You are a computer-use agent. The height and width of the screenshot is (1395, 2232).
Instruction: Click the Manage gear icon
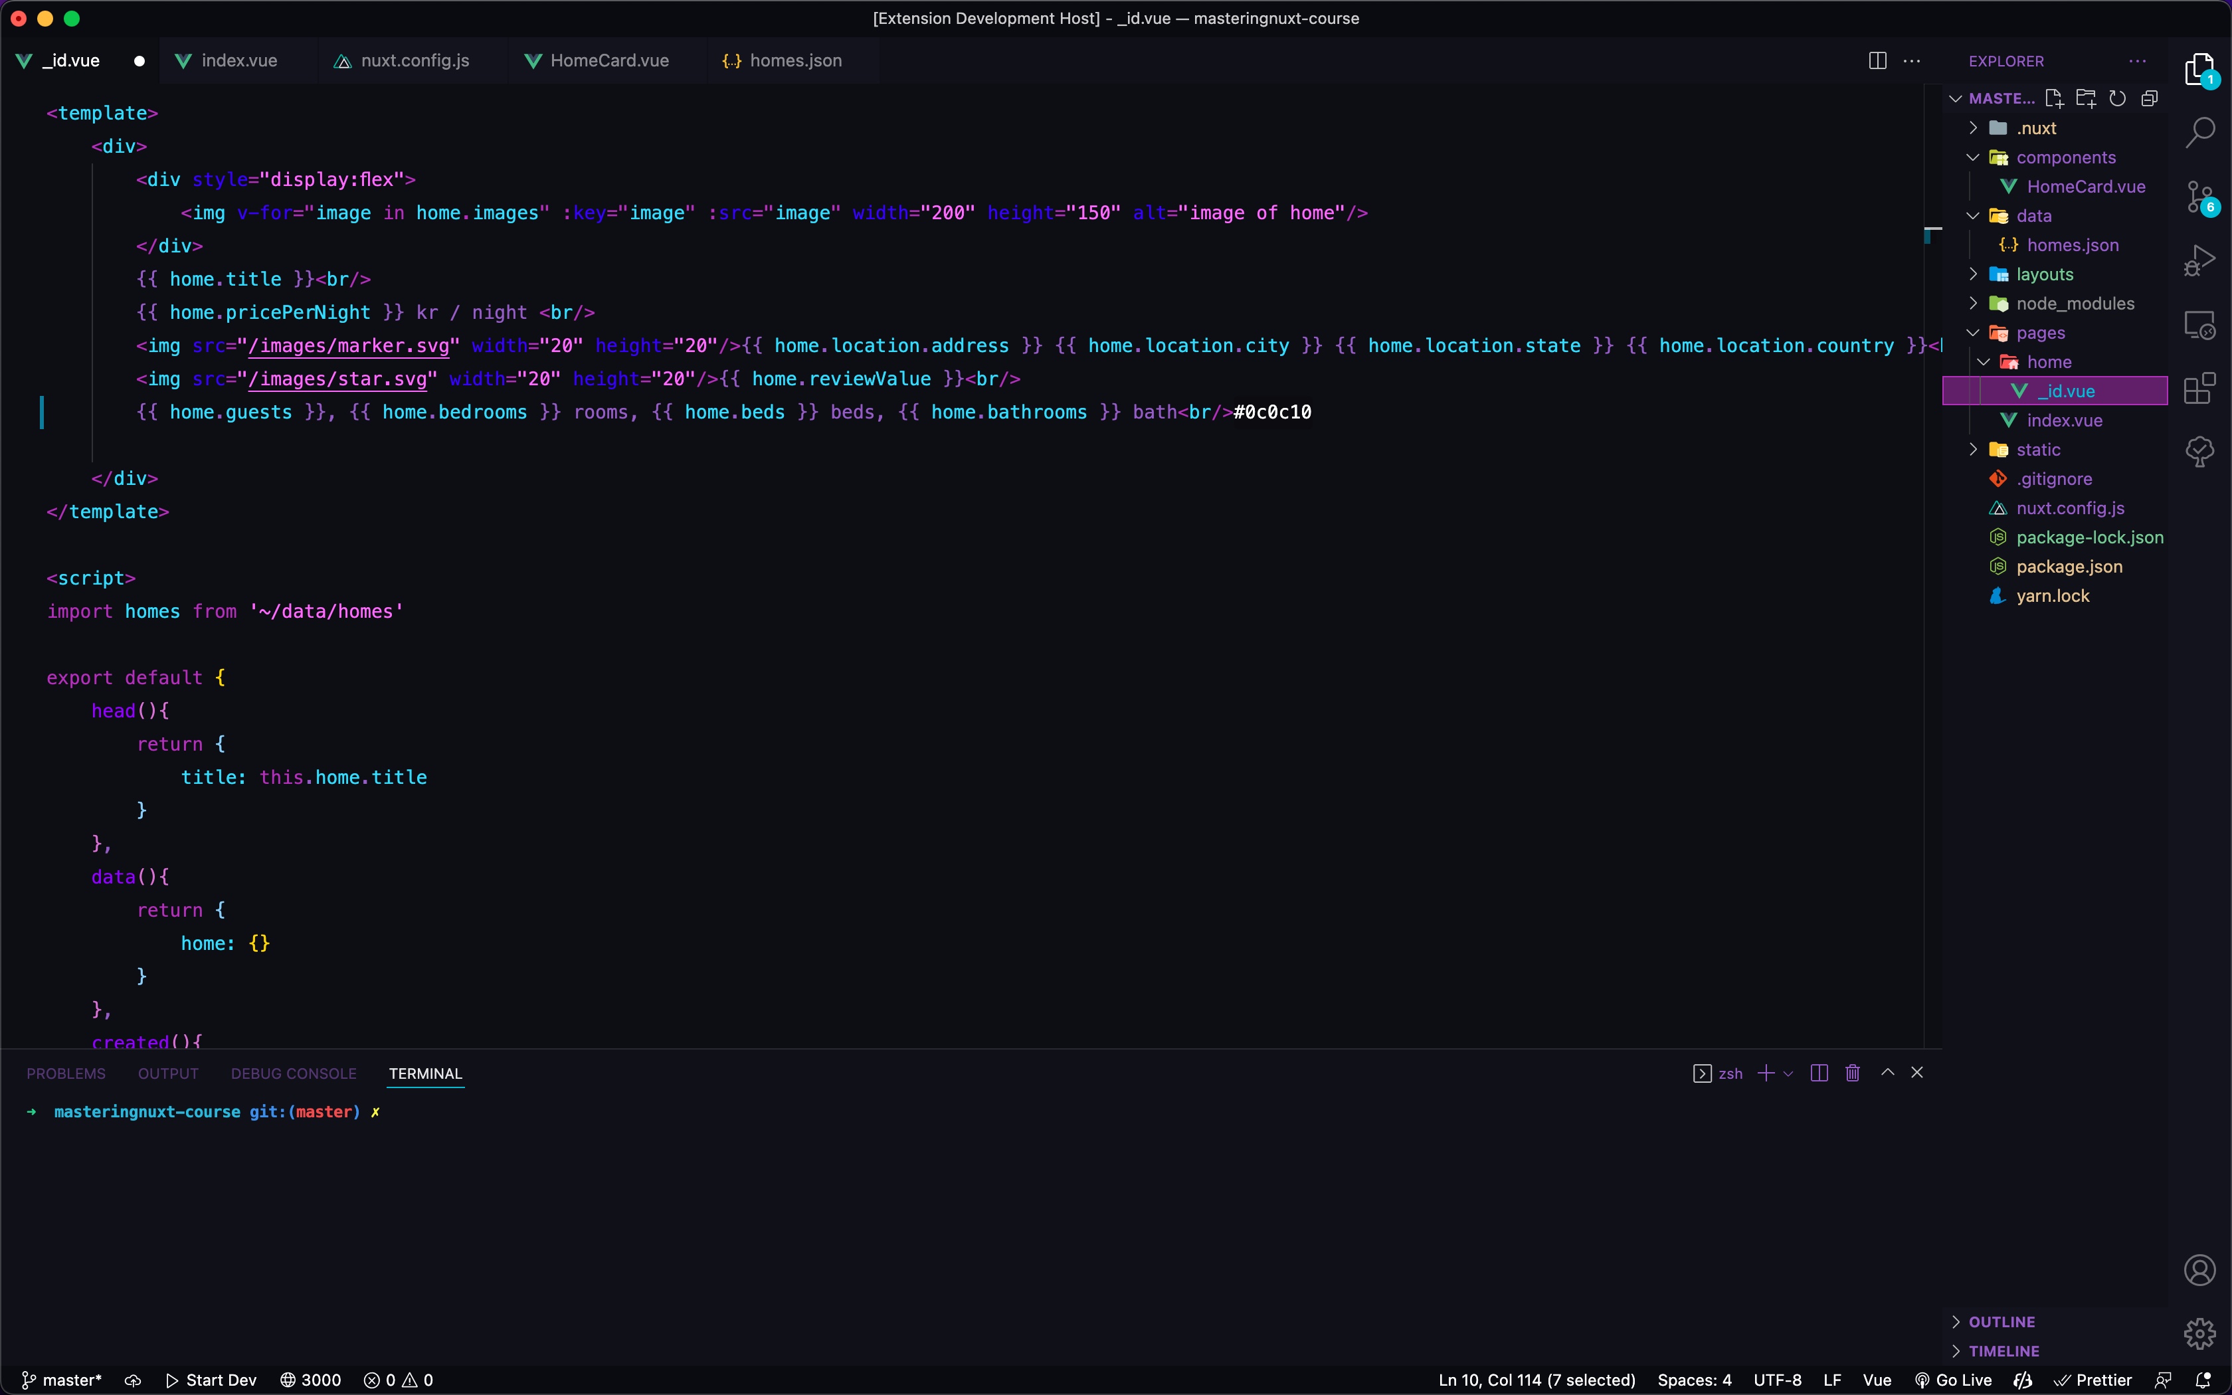pyautogui.click(x=2199, y=1333)
